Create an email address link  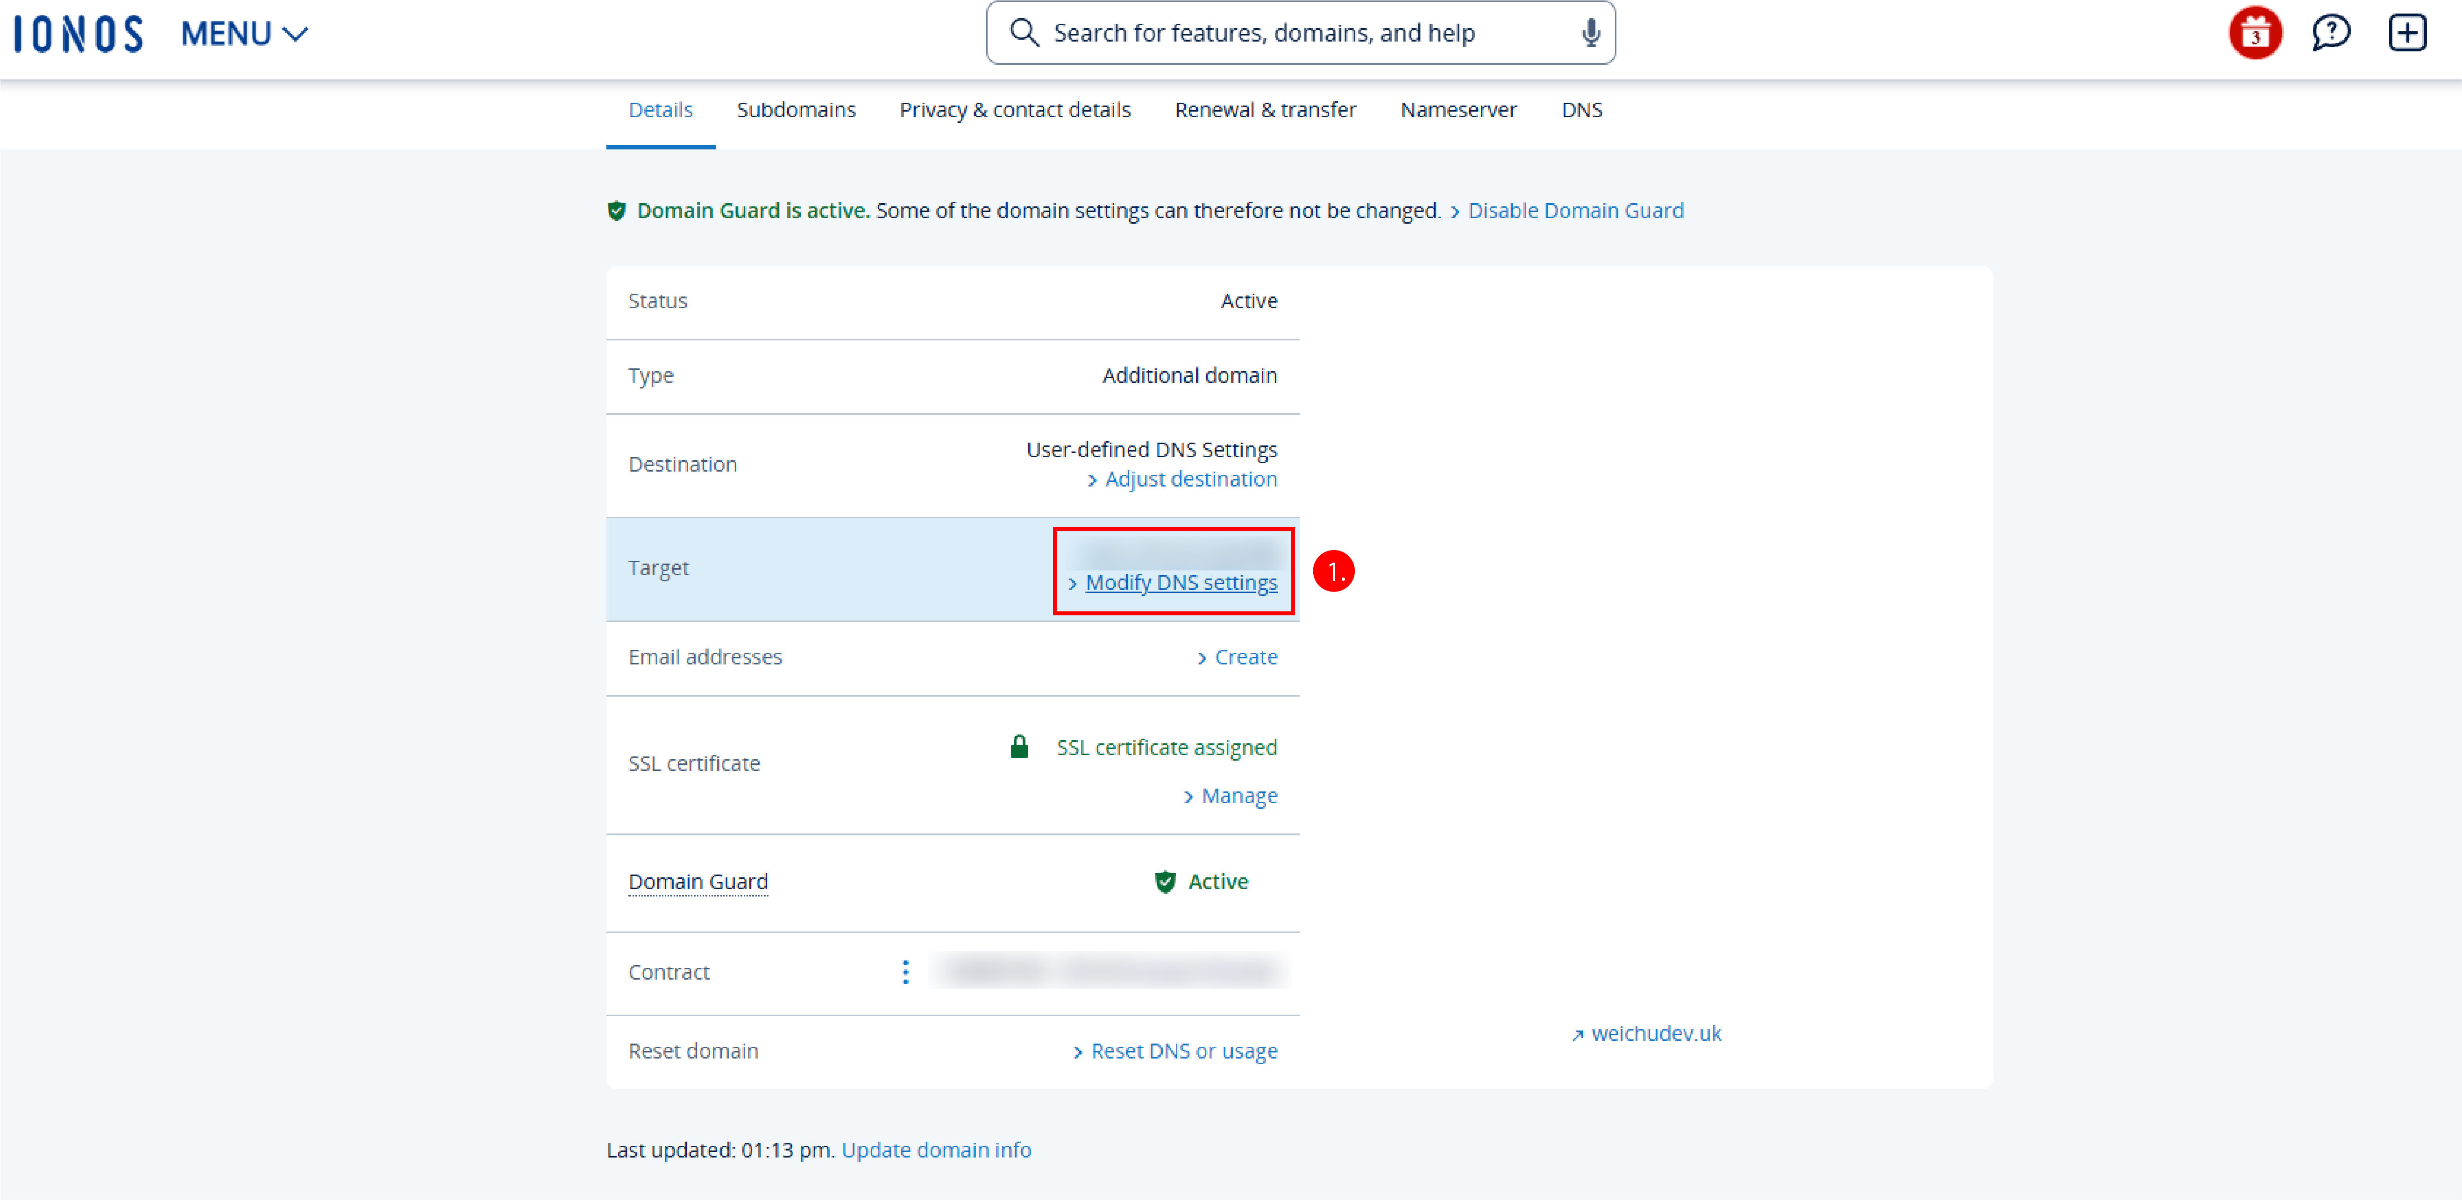[1245, 656]
